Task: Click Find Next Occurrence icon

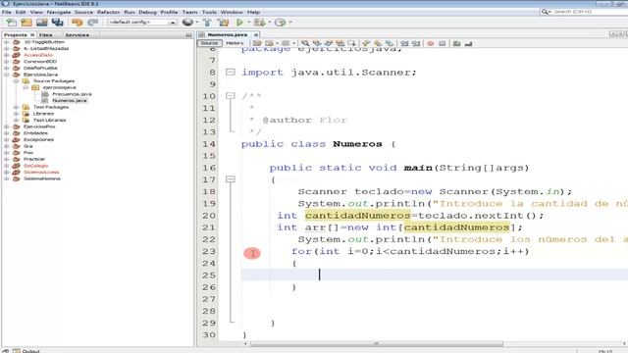Action: [x=329, y=43]
